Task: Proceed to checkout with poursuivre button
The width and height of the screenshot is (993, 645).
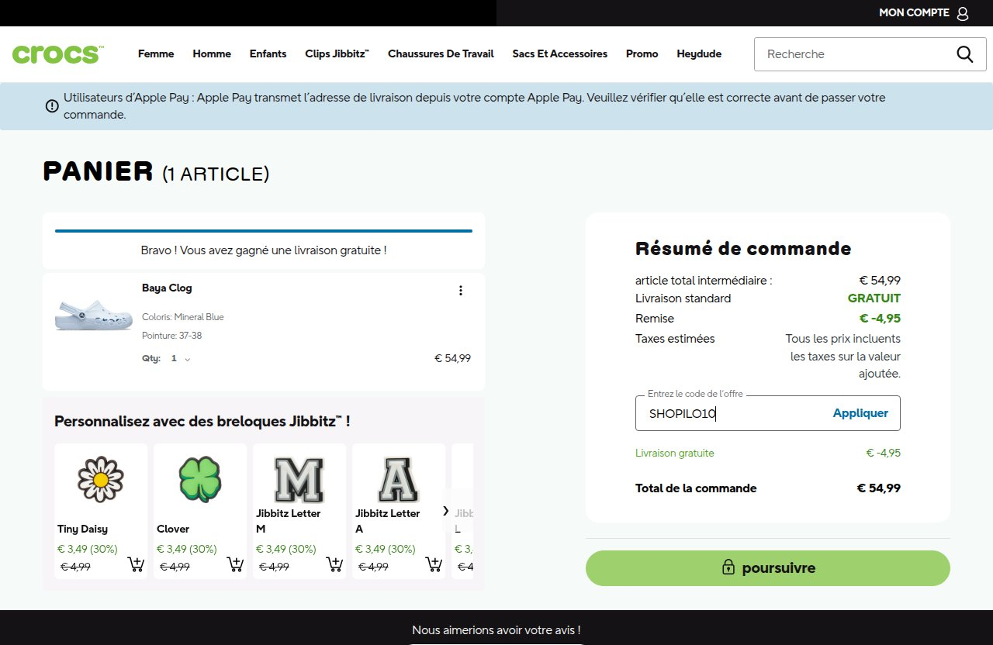Action: (768, 568)
